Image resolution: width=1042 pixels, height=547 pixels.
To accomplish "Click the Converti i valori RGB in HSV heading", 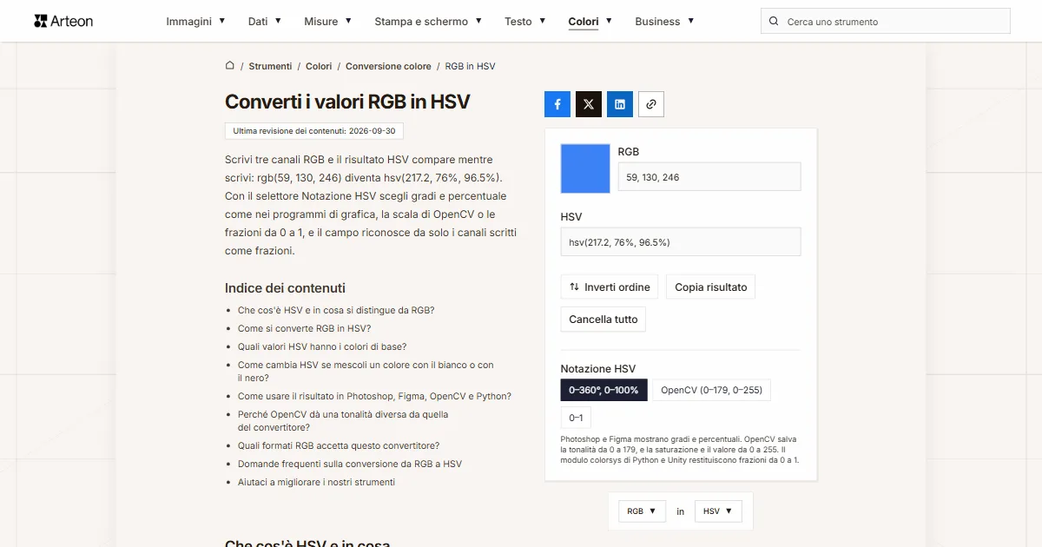I will coord(347,102).
